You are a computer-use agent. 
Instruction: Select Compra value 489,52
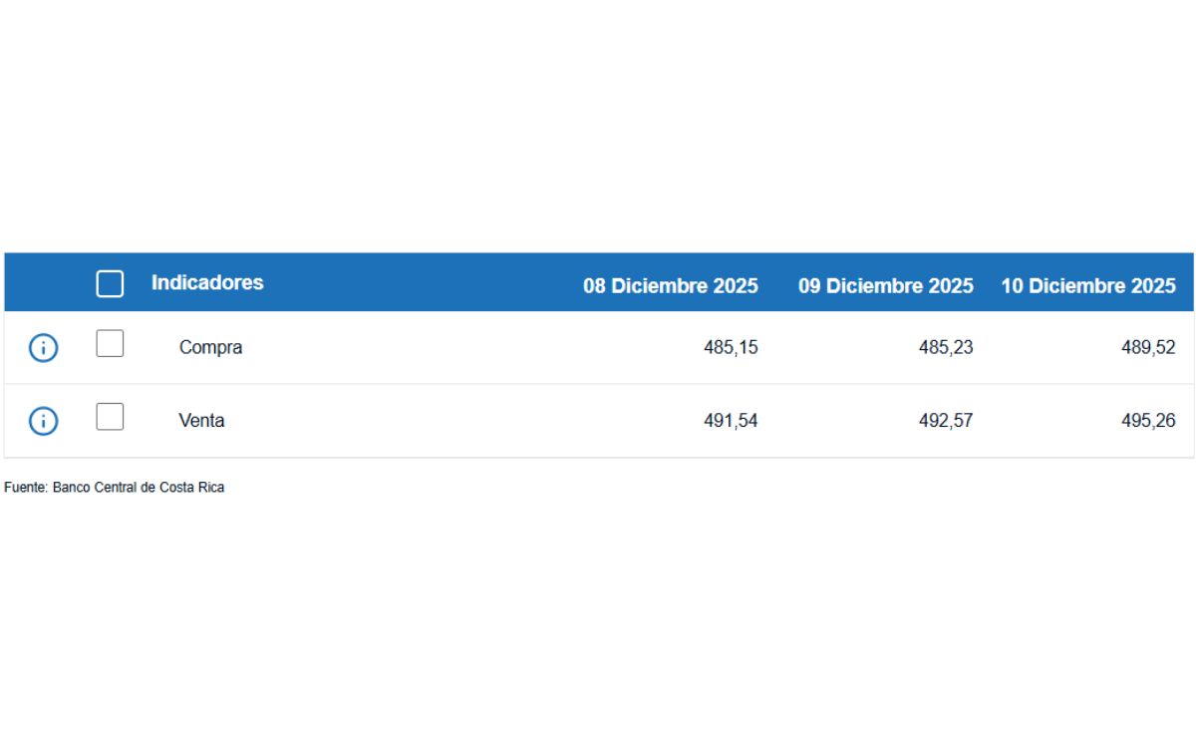tap(1148, 348)
